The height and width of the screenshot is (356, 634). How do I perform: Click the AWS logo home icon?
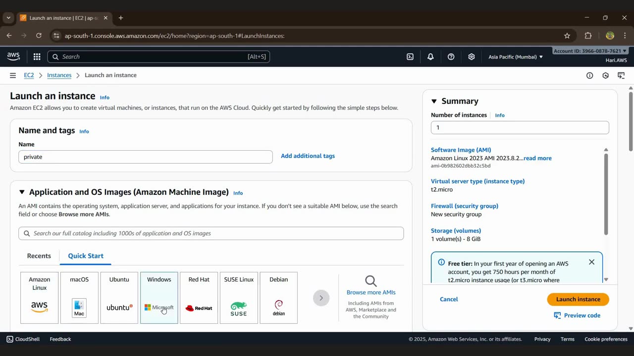(x=13, y=57)
